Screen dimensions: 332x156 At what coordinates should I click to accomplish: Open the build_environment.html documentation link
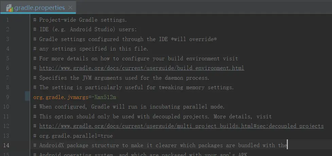(x=142, y=68)
